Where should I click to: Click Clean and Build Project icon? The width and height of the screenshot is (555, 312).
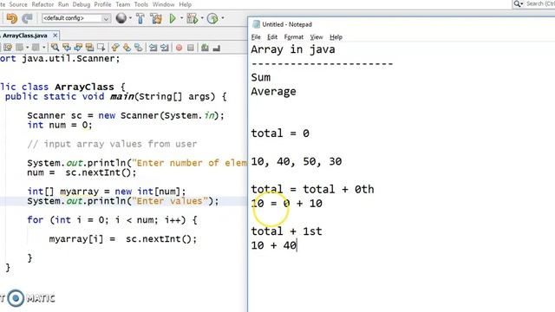coord(156,18)
